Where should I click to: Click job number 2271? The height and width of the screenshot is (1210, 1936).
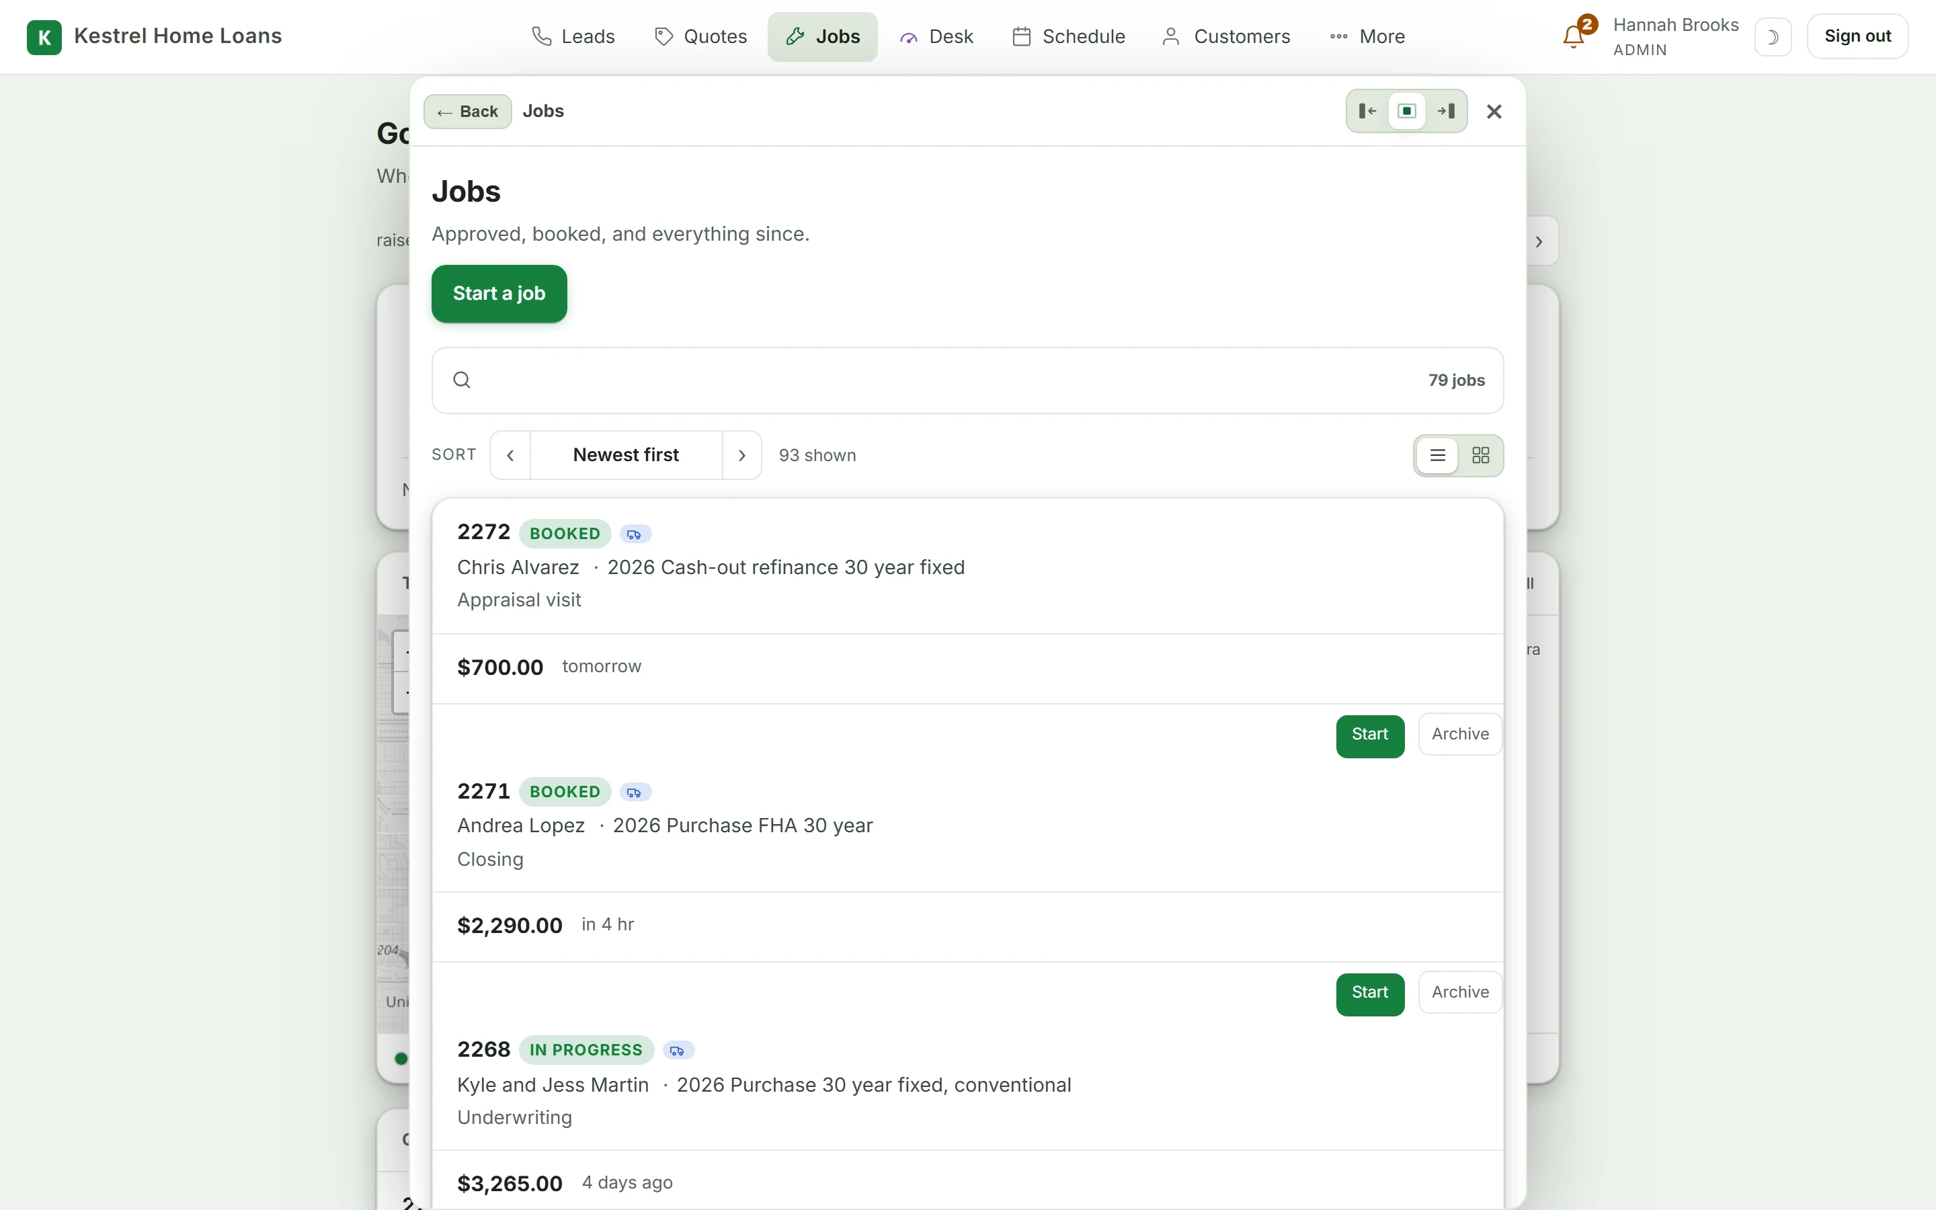point(484,791)
